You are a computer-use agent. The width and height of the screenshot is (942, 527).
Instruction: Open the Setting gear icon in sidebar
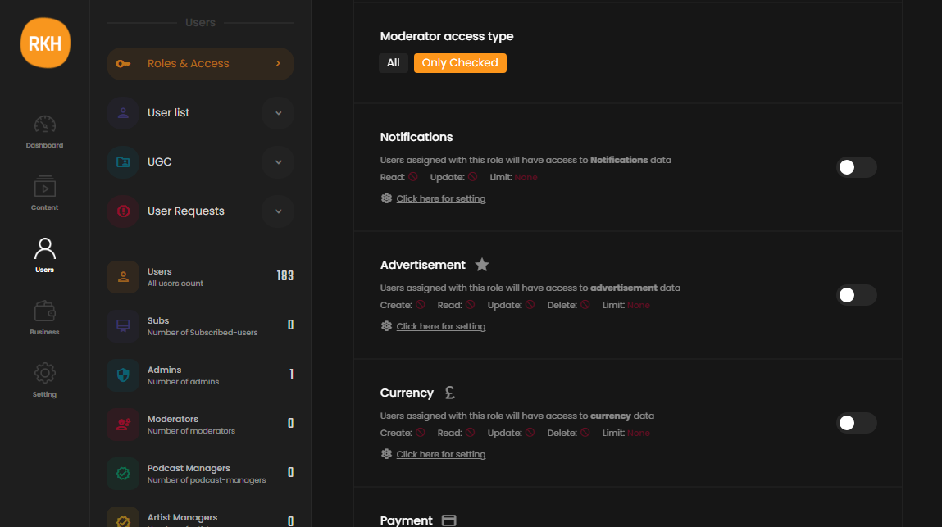click(x=44, y=373)
